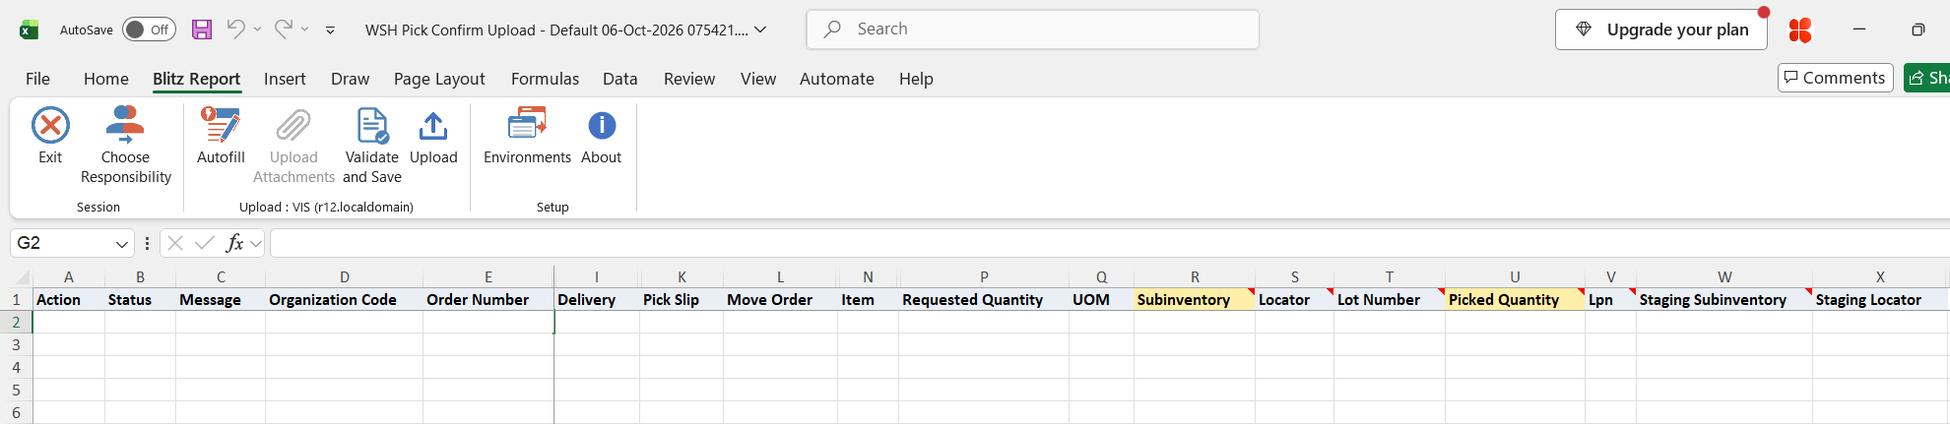This screenshot has width=1950, height=424.
Task: Click the Redo arrow
Action: coord(283,30)
